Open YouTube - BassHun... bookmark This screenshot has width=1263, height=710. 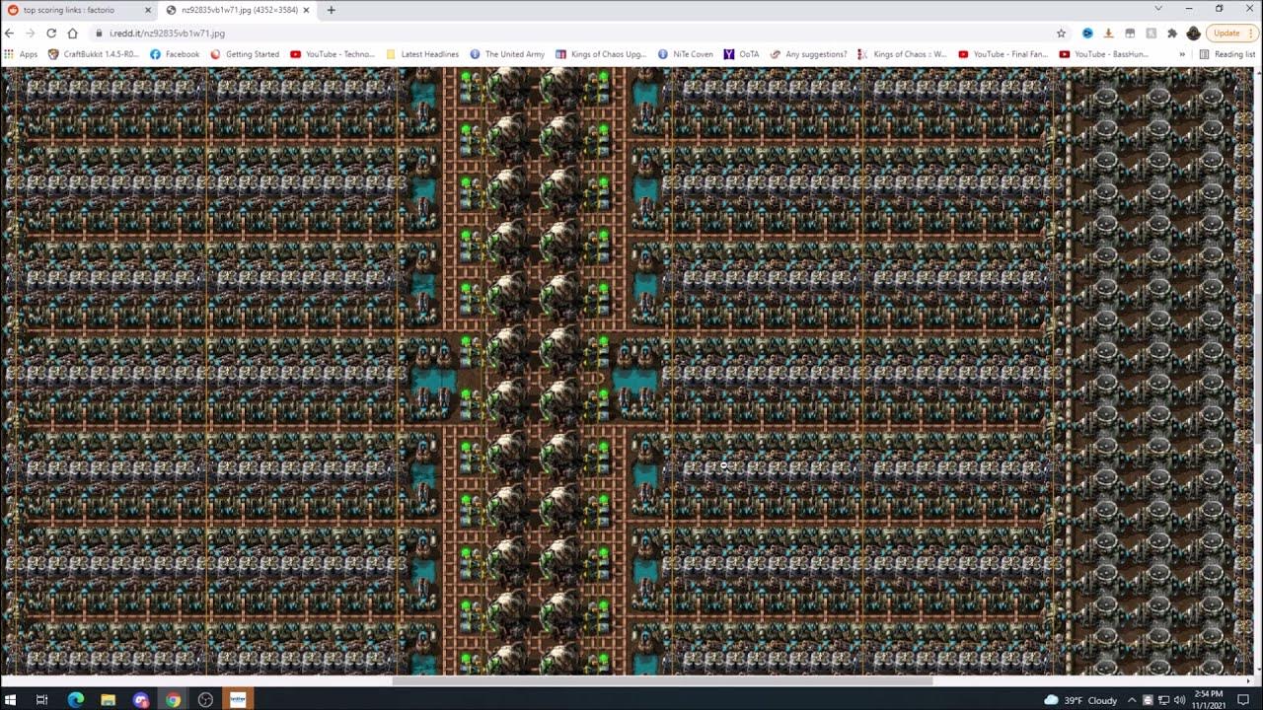(x=1104, y=54)
